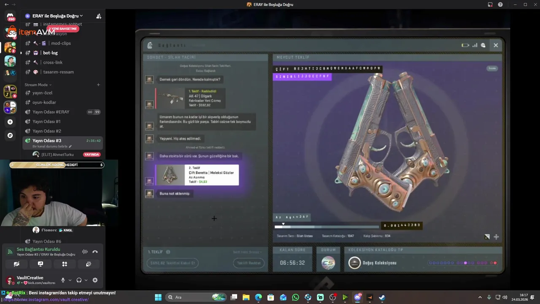Join Yayın Odası #ERAY voice channel
The height and width of the screenshot is (304, 540).
click(62, 112)
